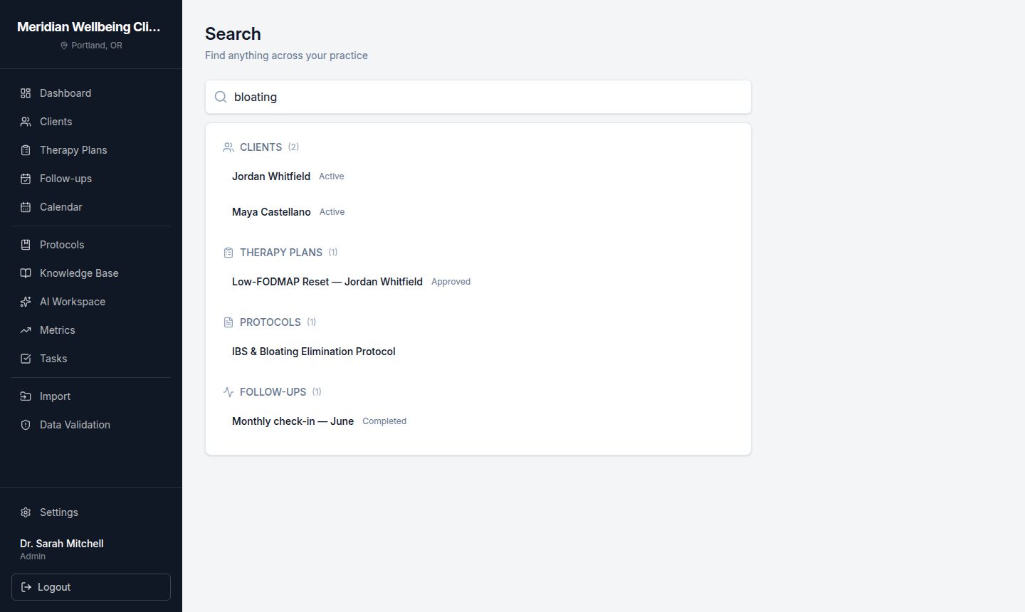Click the Follow-ups section pulse icon
The height and width of the screenshot is (612, 1025).
click(x=228, y=392)
